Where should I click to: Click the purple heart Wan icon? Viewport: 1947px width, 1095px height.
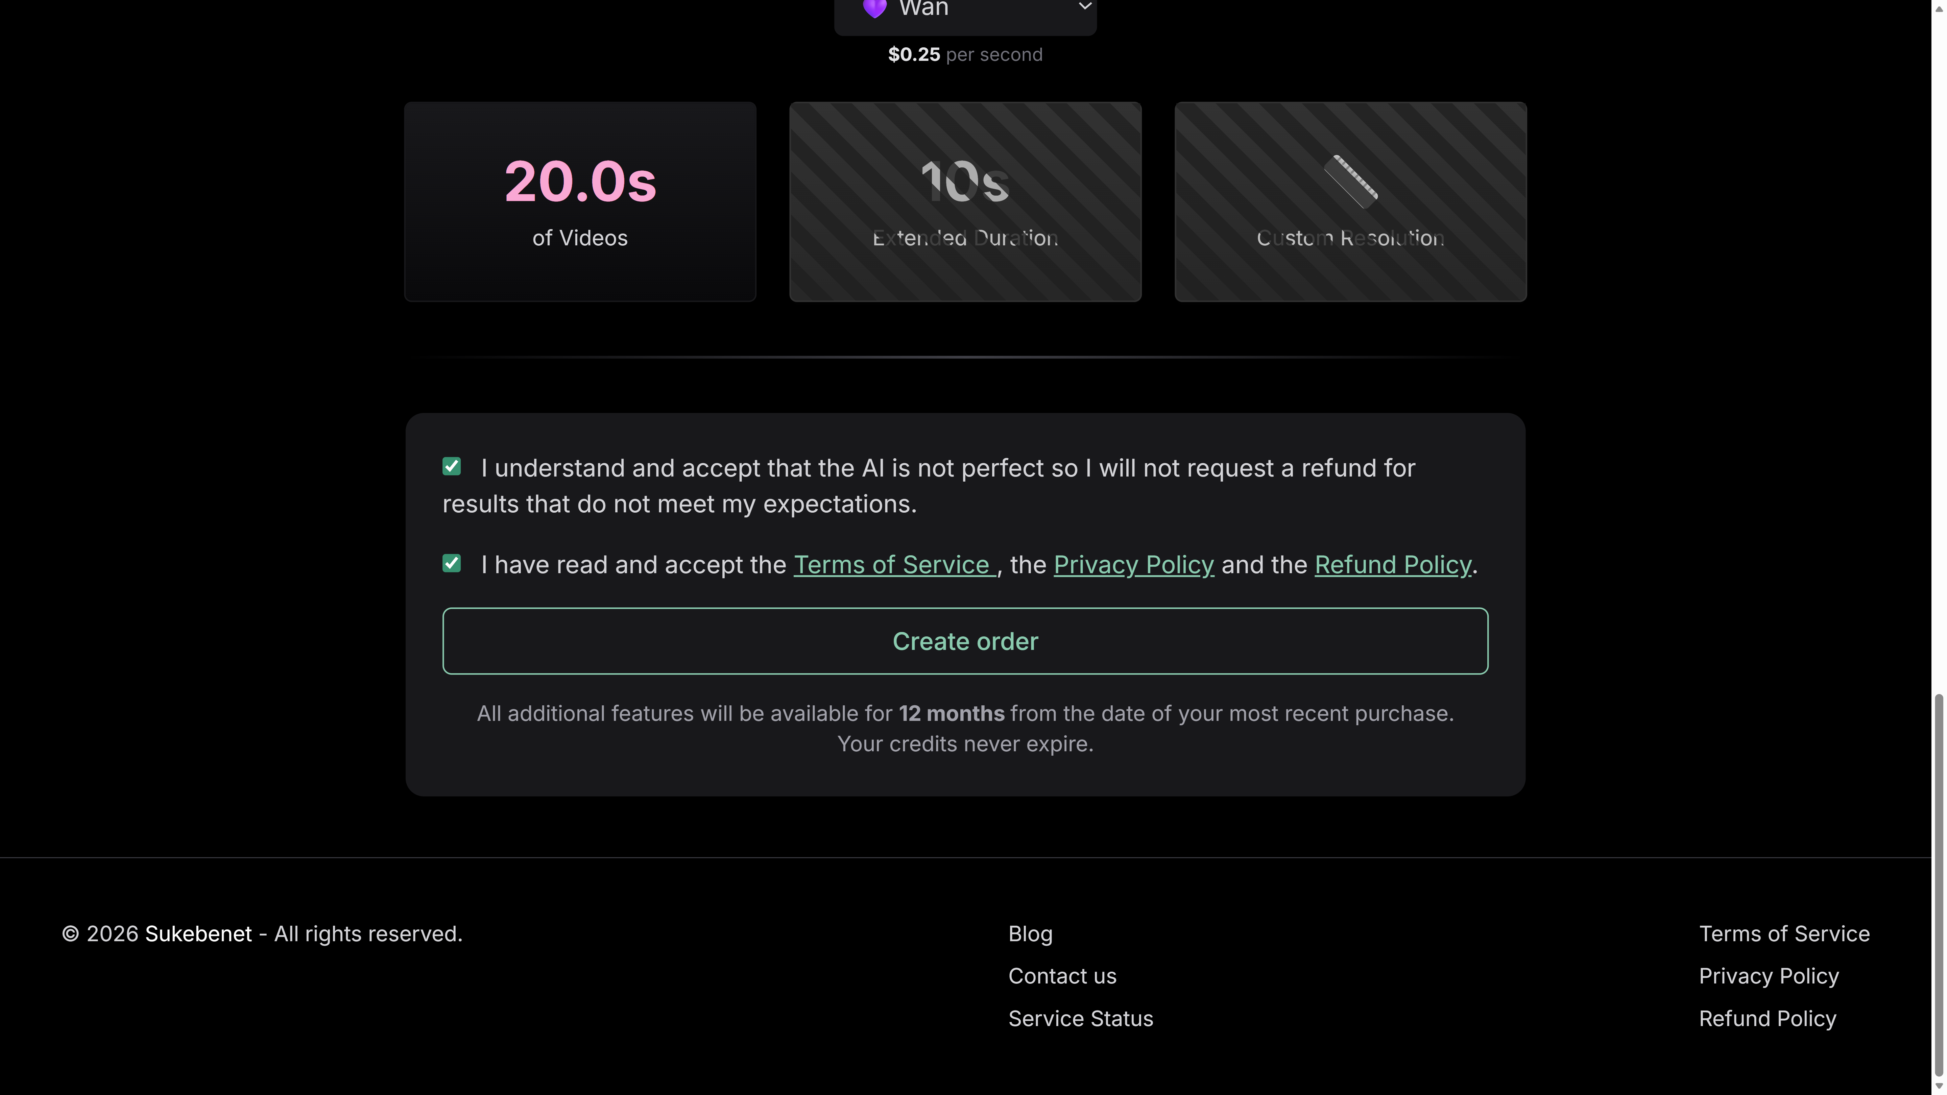point(874,8)
